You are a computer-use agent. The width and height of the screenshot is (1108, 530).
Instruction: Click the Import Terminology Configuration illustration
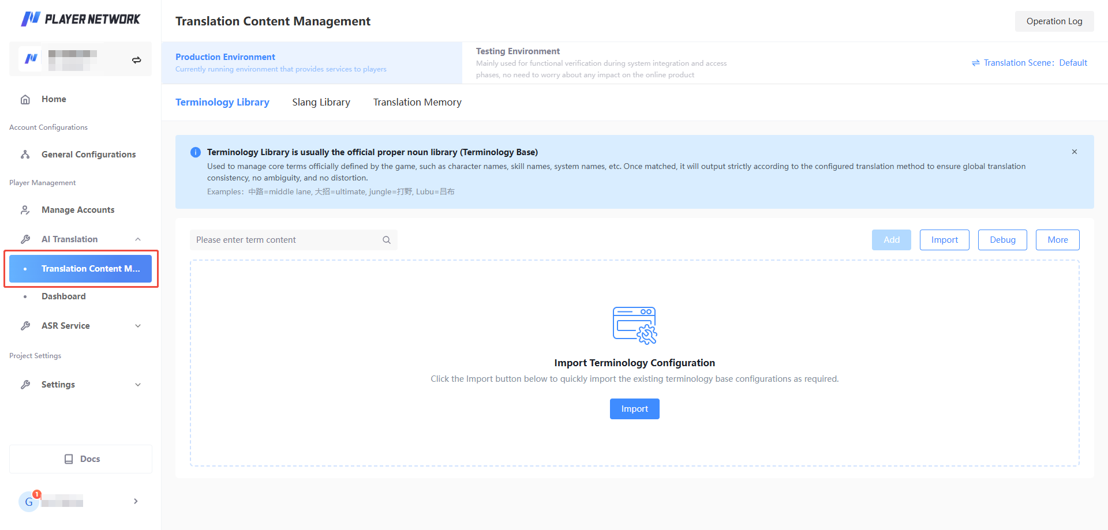point(635,326)
